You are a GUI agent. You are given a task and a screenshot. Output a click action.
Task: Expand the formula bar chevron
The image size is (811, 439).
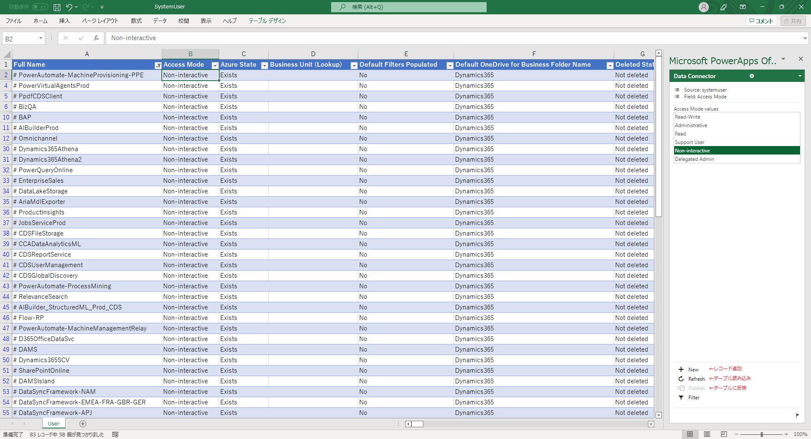coord(805,38)
